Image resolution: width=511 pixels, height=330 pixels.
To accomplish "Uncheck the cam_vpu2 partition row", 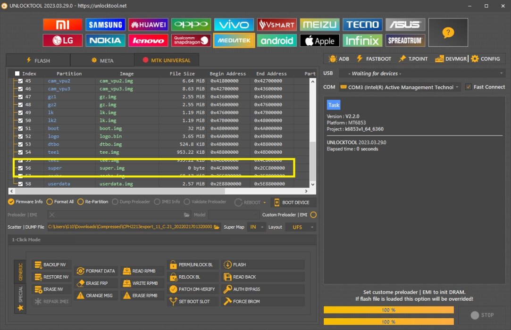I will [21, 81].
